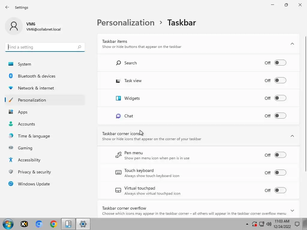Click the Personalization paintbrush icon

11,100
